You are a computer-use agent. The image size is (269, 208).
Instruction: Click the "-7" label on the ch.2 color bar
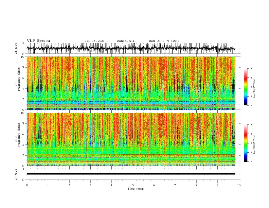tap(250, 162)
